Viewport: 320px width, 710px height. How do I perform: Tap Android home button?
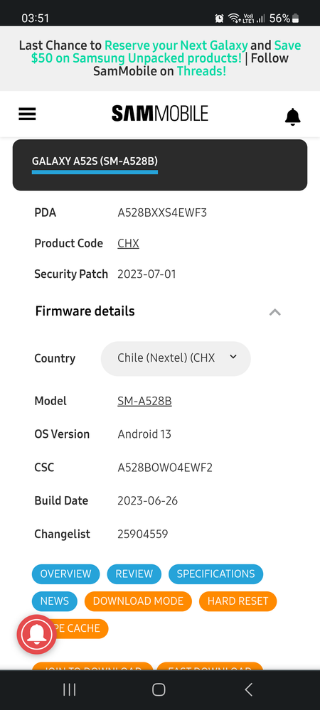tap(159, 689)
